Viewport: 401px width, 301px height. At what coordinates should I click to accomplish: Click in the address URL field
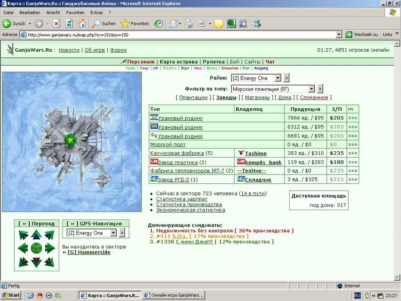(179, 34)
